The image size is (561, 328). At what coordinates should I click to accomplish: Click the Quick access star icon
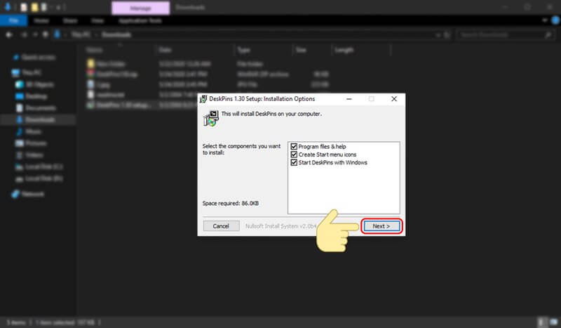[15, 58]
